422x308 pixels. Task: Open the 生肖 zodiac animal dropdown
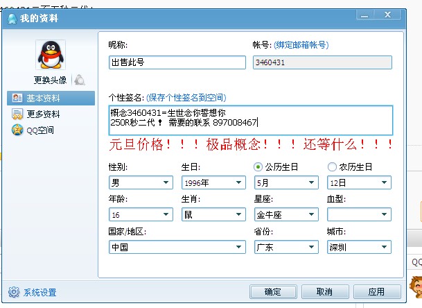click(x=213, y=214)
